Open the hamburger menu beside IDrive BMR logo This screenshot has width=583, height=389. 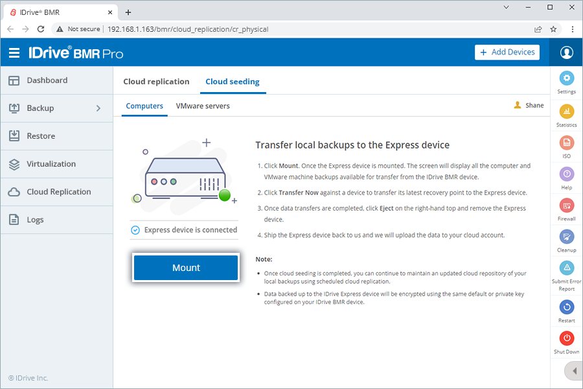click(x=15, y=53)
